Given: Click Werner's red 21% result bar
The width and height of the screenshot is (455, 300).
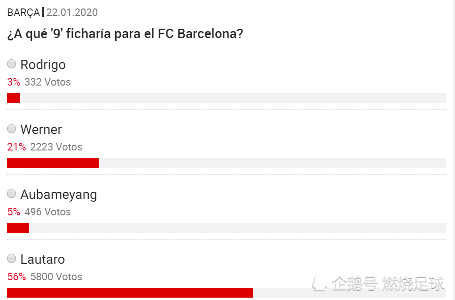Looking at the screenshot, I should tap(53, 163).
